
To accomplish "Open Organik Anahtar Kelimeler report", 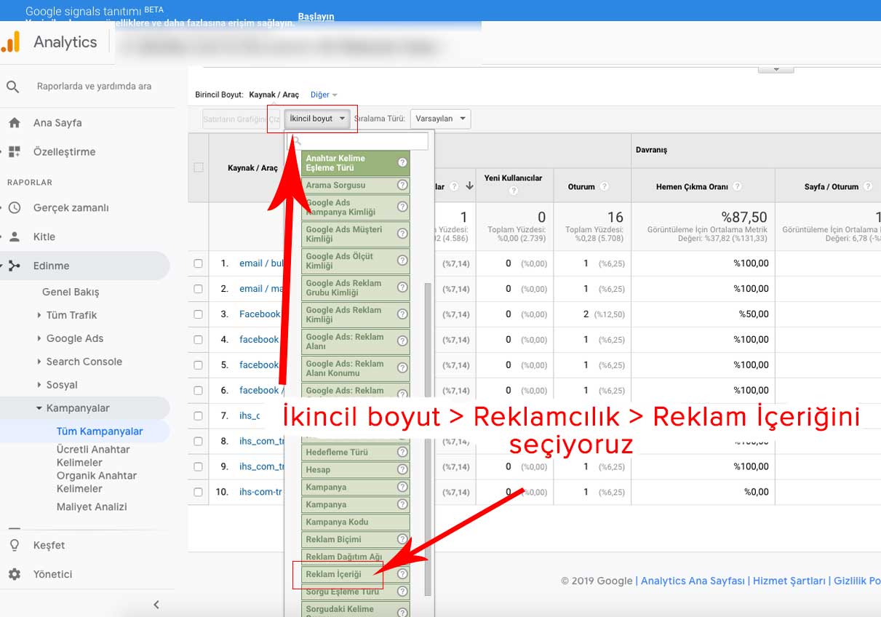I will pos(97,482).
